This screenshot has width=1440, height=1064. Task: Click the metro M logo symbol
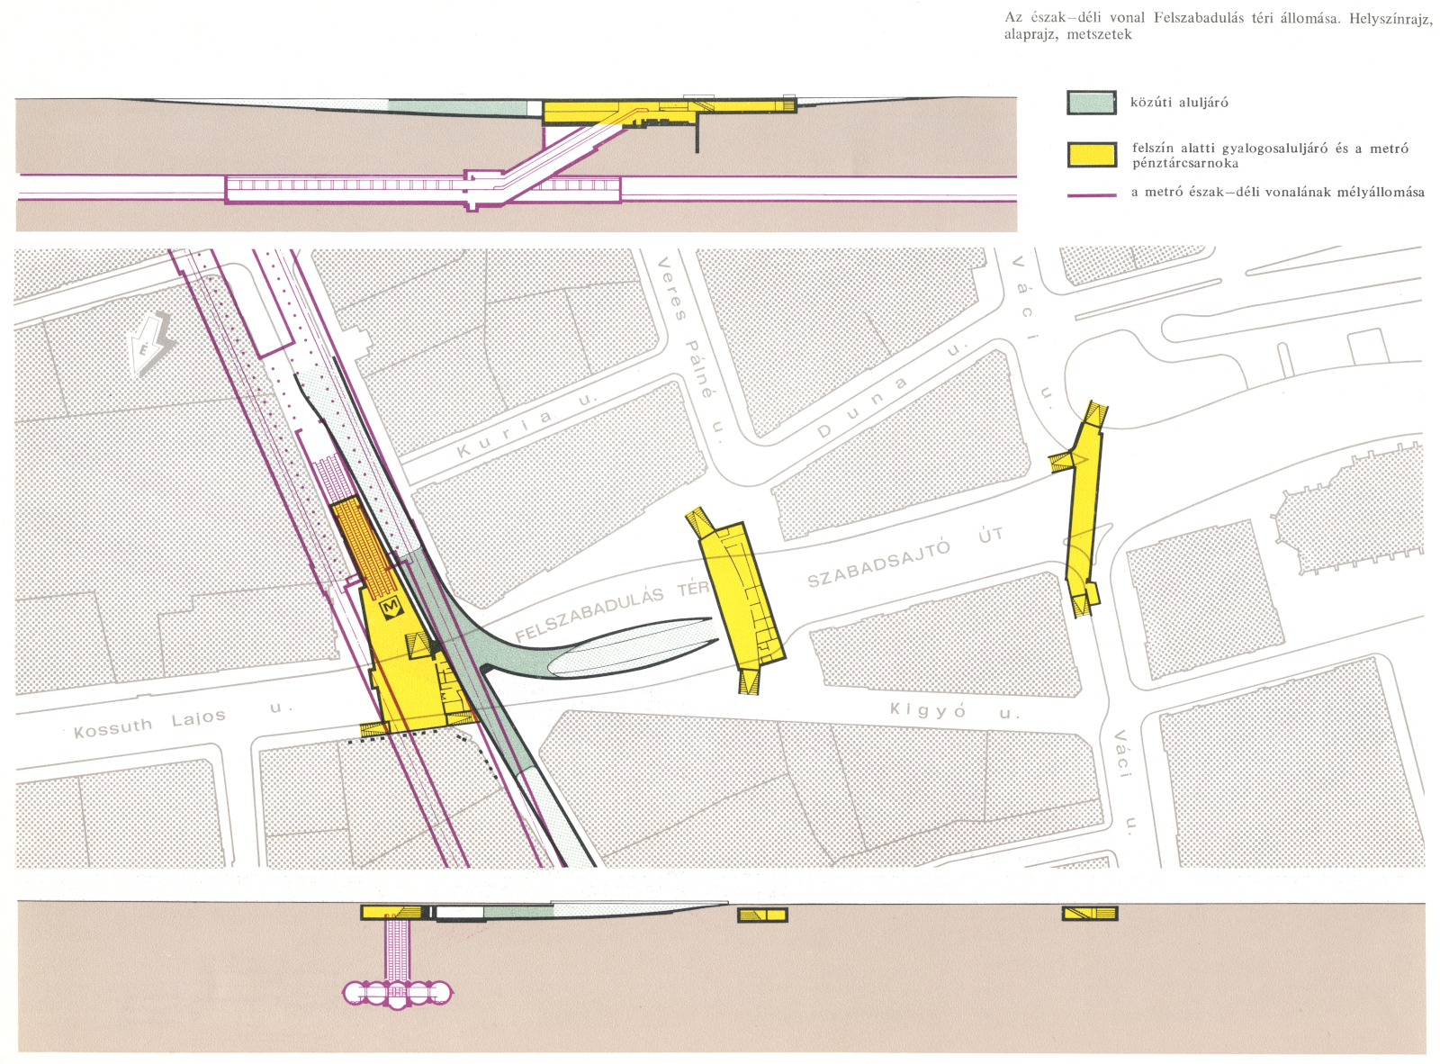391,609
